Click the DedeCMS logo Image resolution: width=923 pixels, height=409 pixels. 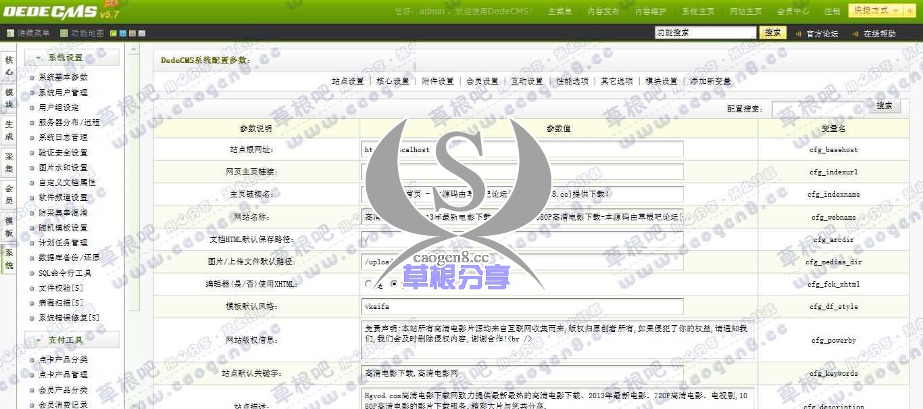coord(47,9)
